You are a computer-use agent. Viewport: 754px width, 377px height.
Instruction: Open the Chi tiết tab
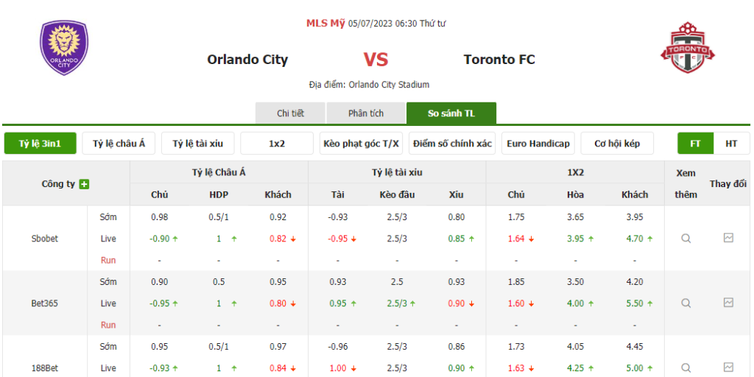coord(290,113)
